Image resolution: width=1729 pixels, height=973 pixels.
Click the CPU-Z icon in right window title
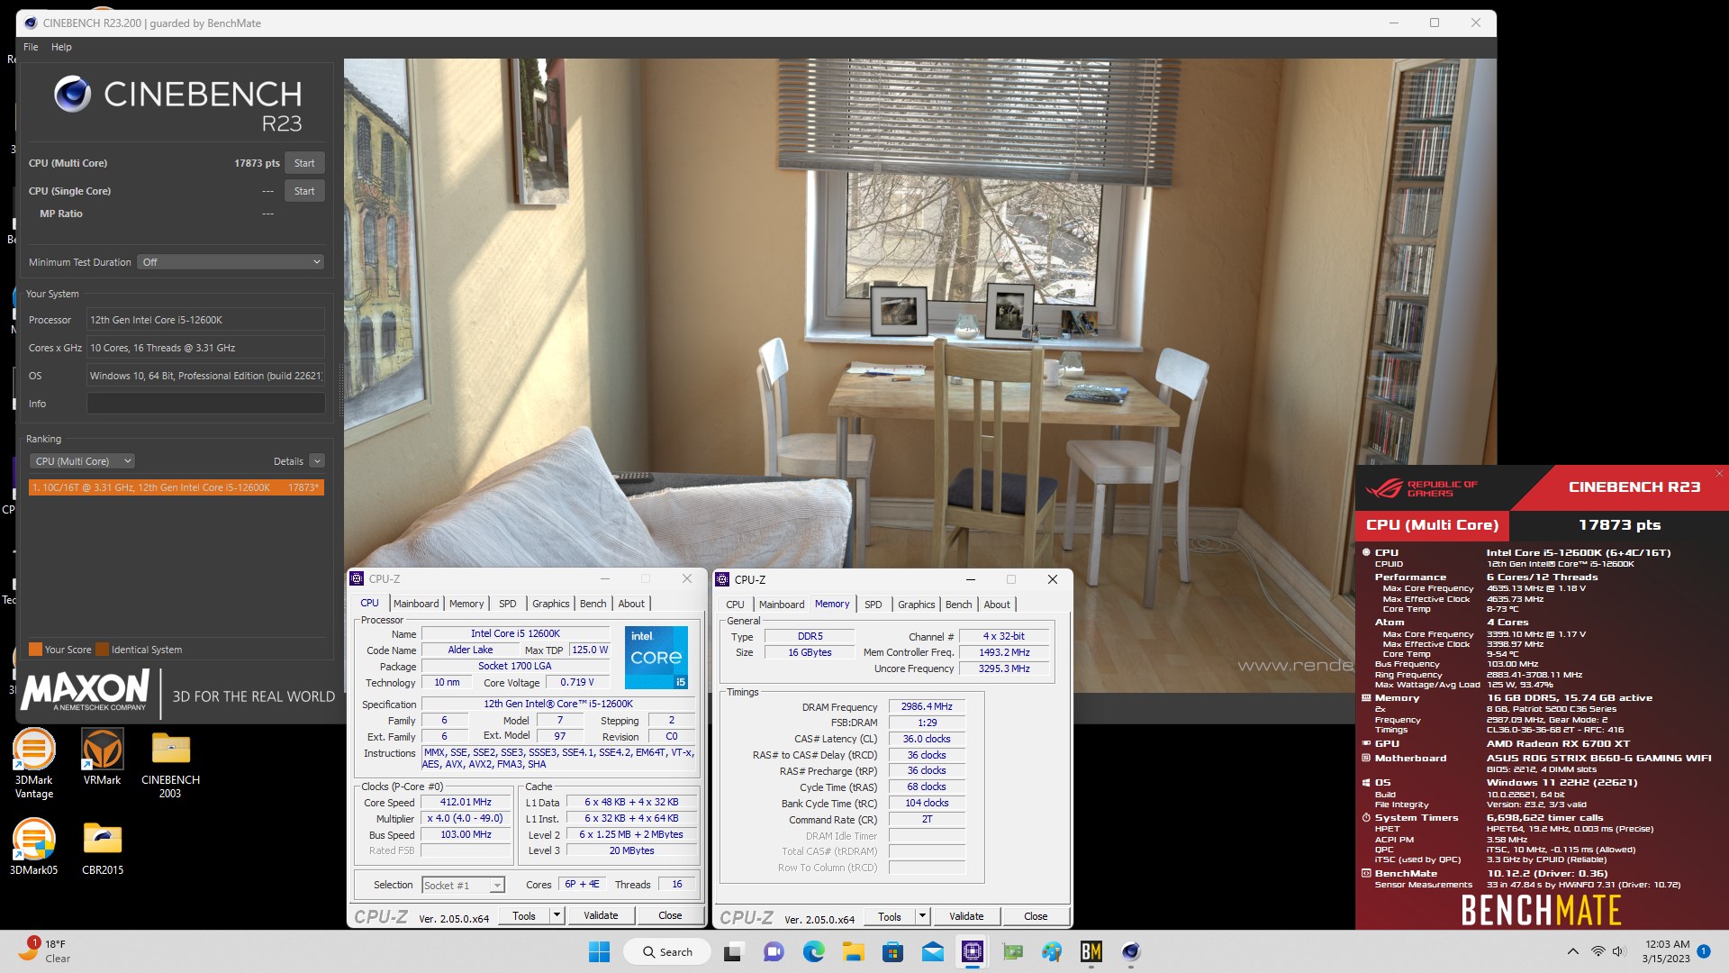pos(722,580)
